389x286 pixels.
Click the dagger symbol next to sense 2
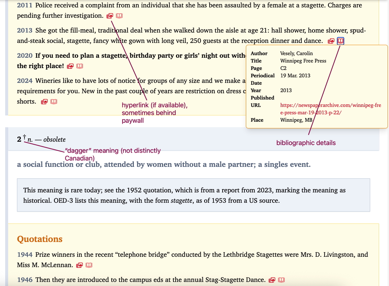24,137
